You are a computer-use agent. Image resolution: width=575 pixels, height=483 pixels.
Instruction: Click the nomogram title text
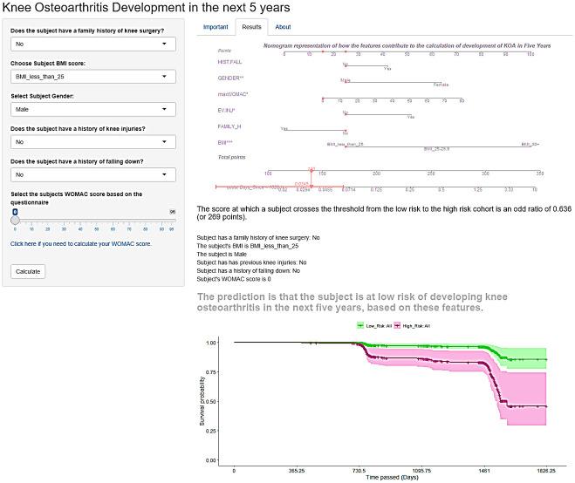[395, 44]
